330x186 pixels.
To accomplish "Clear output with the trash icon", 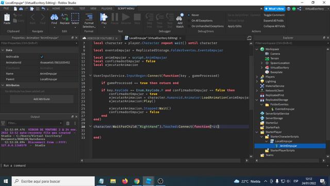I will tap(68, 123).
